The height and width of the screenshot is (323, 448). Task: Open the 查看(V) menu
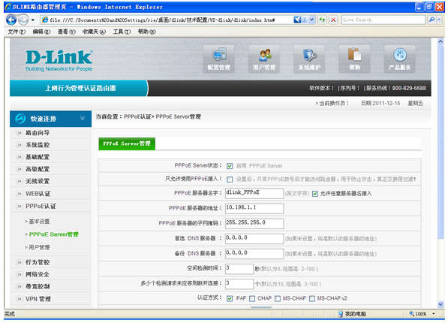pos(67,32)
